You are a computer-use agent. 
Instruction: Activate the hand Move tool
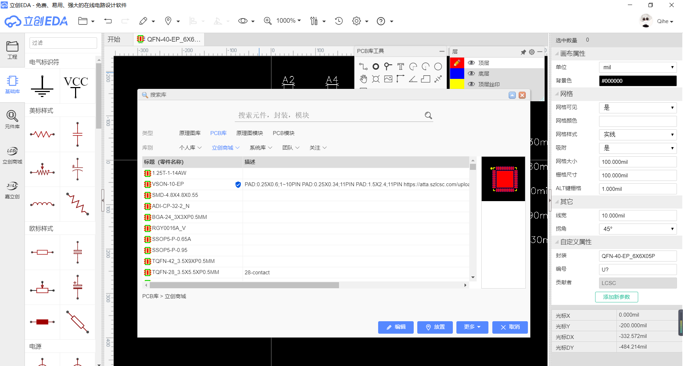(363, 79)
